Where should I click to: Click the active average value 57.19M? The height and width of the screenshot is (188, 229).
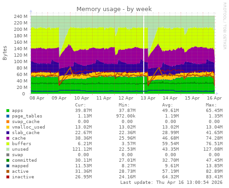(170, 171)
